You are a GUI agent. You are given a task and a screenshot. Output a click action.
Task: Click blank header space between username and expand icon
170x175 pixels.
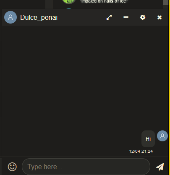tap(82, 17)
